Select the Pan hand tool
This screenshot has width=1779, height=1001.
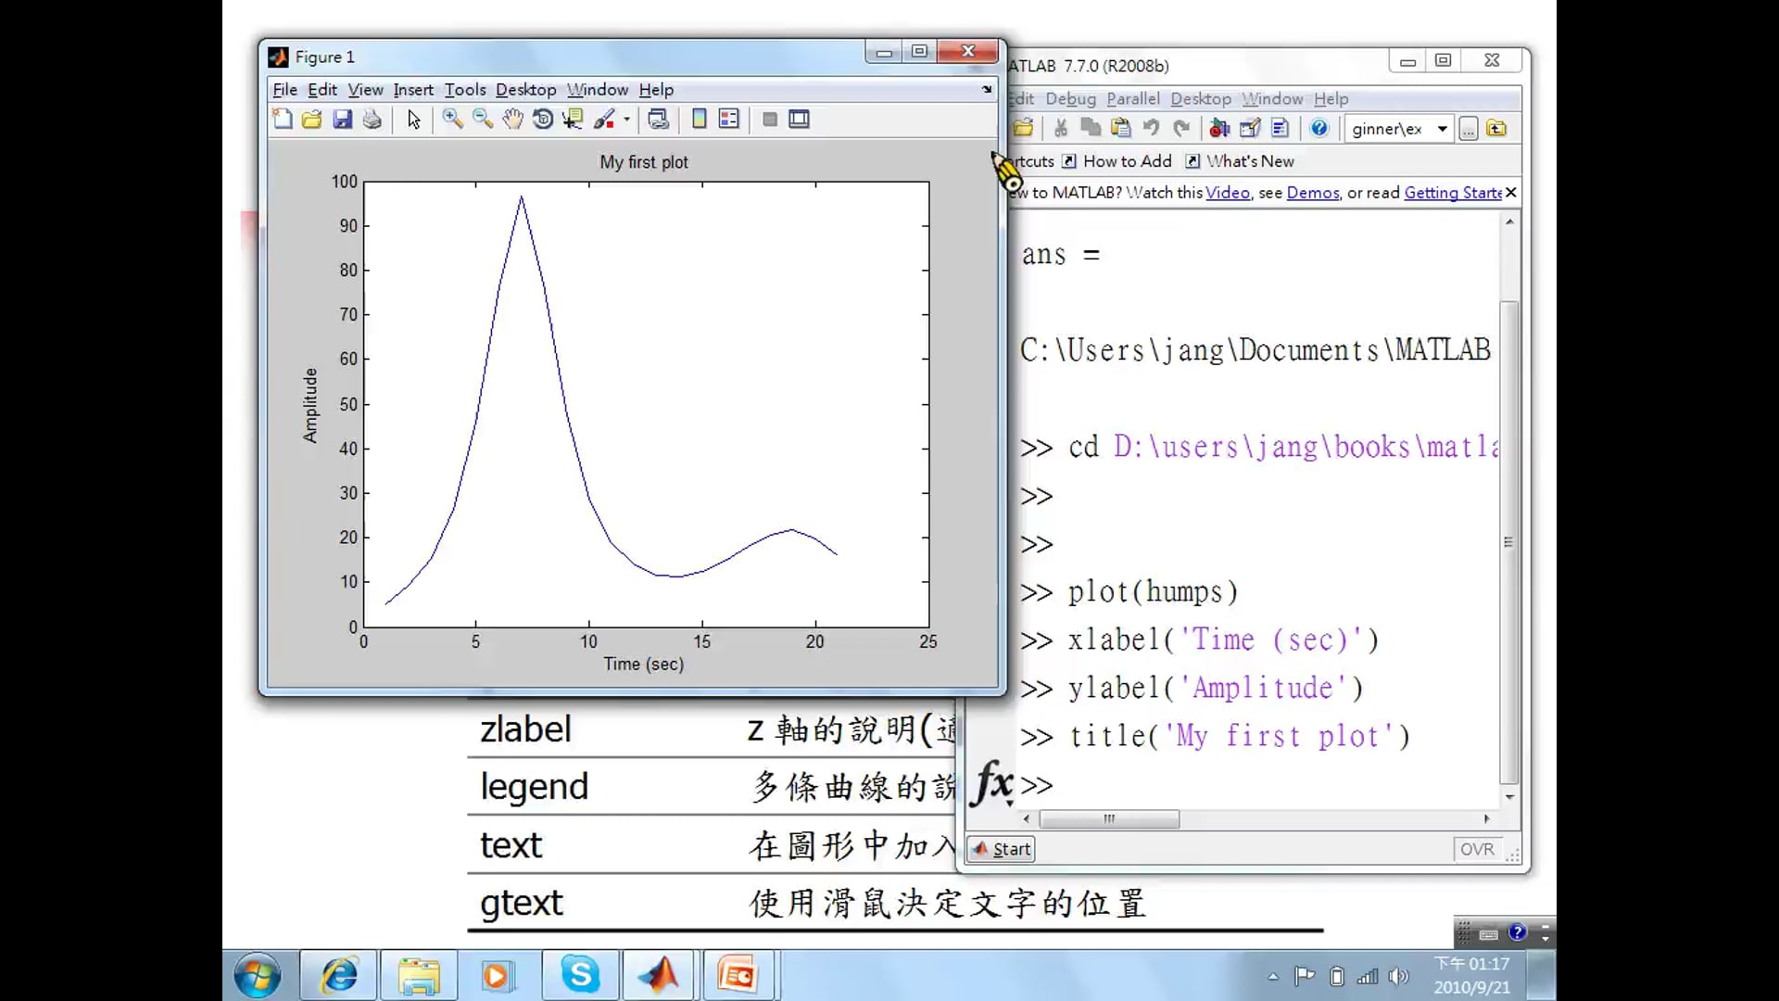click(512, 119)
